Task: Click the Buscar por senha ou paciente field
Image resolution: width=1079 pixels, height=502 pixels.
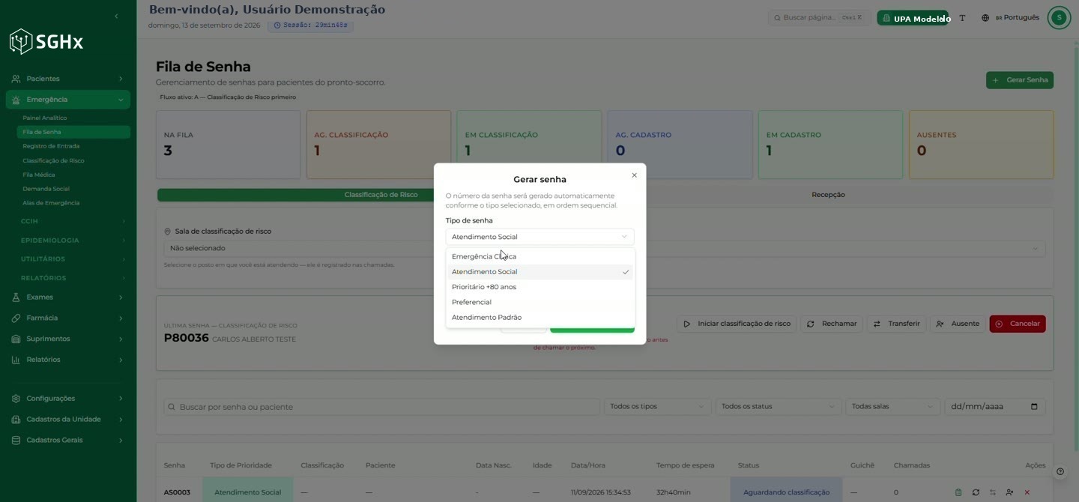Action: click(x=382, y=407)
